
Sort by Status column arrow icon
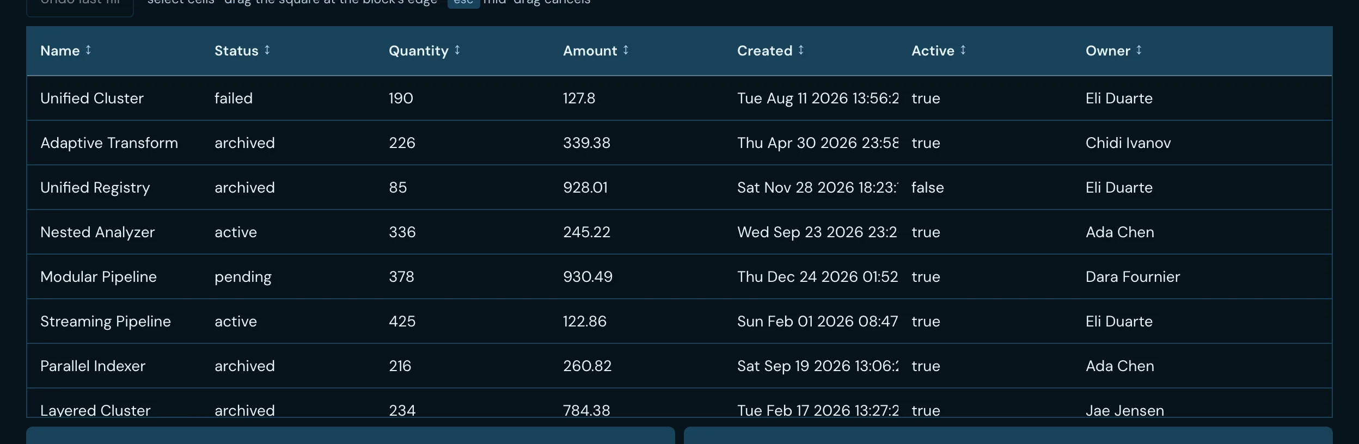267,50
